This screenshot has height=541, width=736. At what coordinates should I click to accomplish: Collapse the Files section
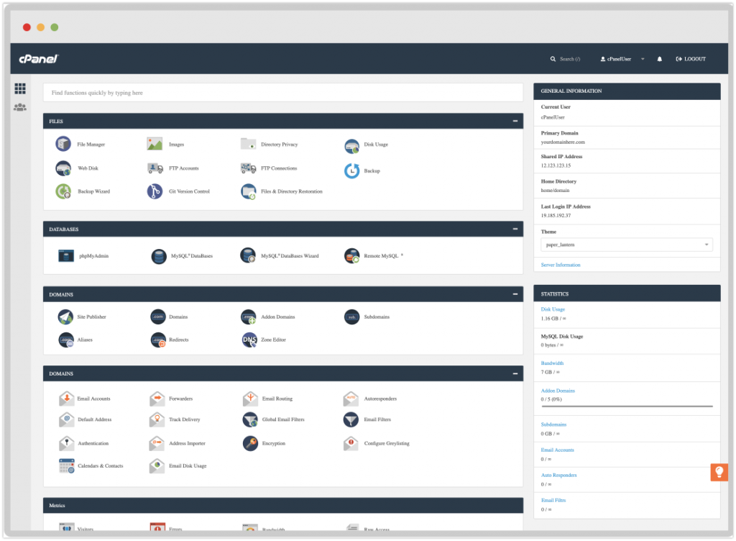[x=515, y=121]
